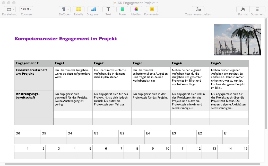Expand the 125 % zoom dropdown
This screenshot has width=268, height=166.
pos(26,9)
